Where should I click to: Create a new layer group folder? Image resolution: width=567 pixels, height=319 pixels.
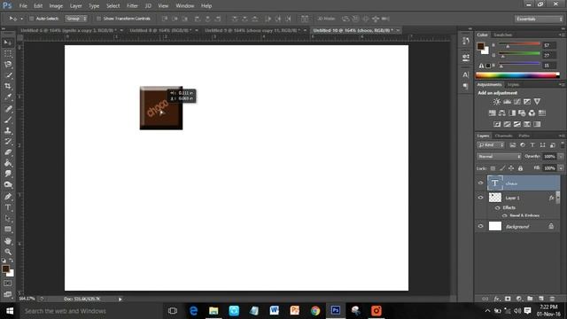(530, 299)
